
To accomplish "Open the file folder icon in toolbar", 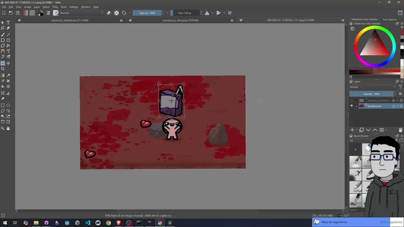I will pos(11,13).
